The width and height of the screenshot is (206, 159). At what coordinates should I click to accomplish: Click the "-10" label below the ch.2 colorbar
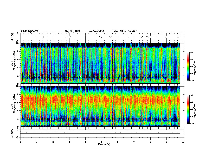192,124
